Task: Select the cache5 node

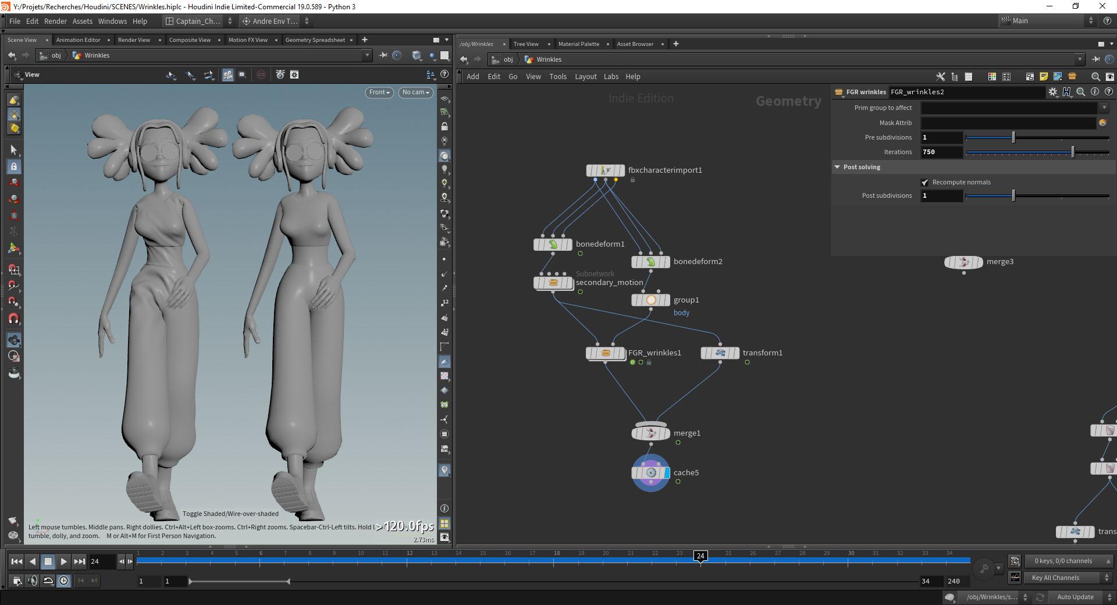Action: (x=651, y=473)
